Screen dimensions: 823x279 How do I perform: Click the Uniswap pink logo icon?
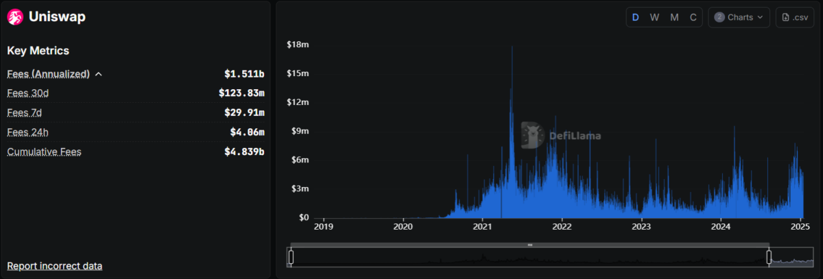[15, 17]
